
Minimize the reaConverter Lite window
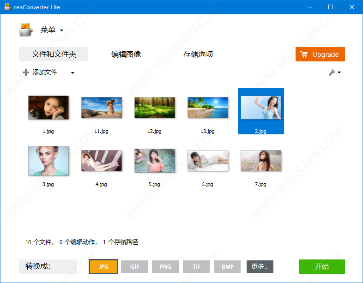click(x=310, y=7)
